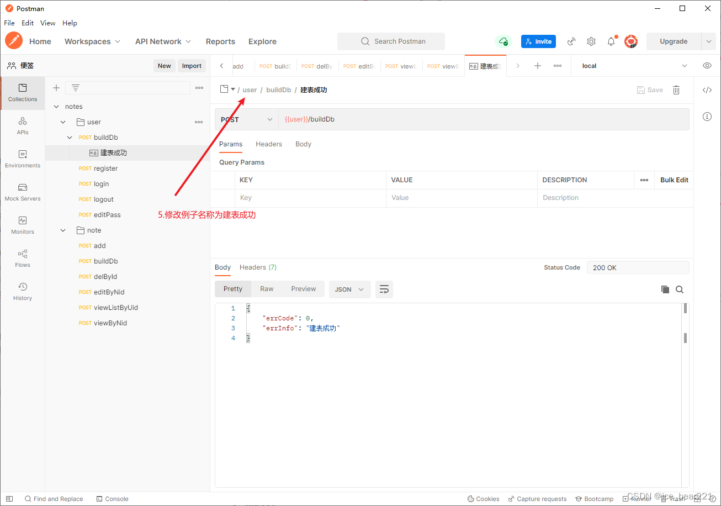Screen dimensions: 721x506
Task: Collapse the note folder
Action: point(63,230)
